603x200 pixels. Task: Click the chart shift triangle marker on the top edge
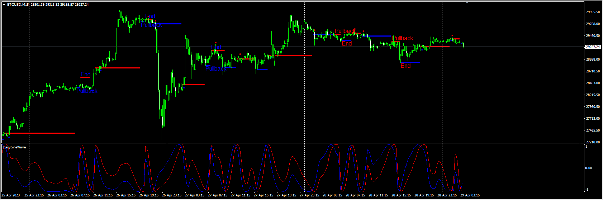467,3
